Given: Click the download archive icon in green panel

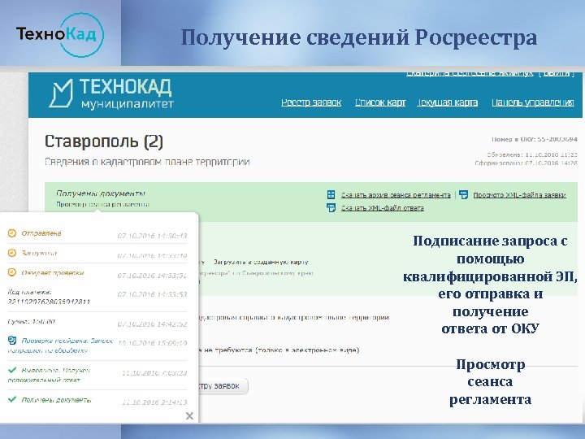Looking at the screenshot, I should click(x=331, y=194).
